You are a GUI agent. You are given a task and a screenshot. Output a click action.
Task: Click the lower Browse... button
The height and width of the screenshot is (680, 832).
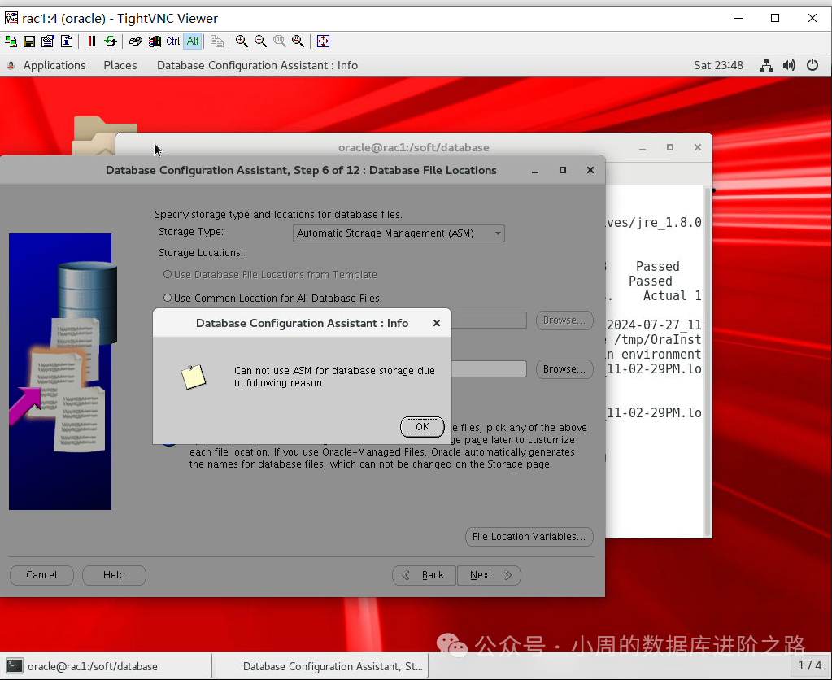564,369
